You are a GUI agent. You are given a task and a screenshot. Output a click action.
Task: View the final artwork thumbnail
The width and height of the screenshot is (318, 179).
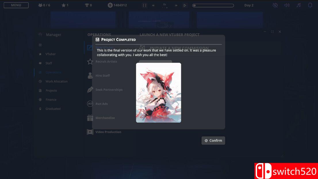159,93
